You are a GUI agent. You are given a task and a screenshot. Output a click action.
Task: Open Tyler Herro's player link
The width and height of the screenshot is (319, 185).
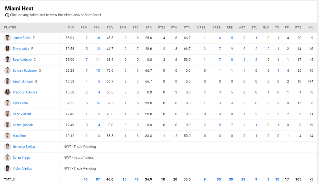coord(20,103)
